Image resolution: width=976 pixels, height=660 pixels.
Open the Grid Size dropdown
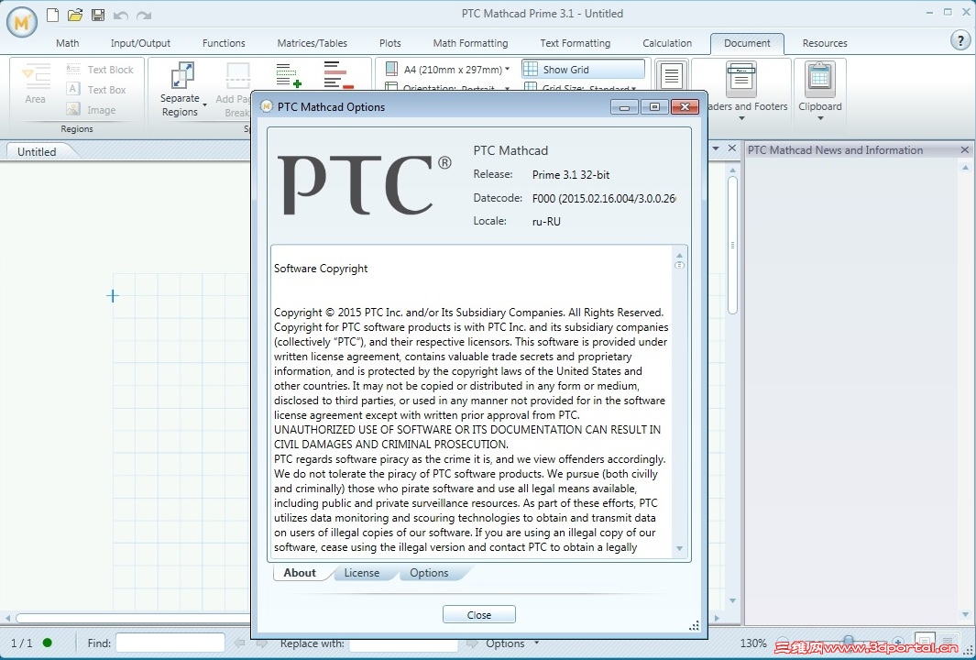pos(633,89)
